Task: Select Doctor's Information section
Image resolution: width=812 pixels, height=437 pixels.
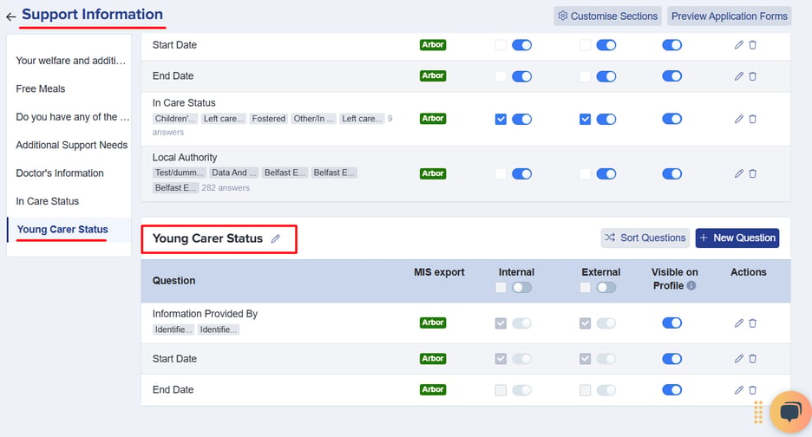Action: pyautogui.click(x=60, y=173)
